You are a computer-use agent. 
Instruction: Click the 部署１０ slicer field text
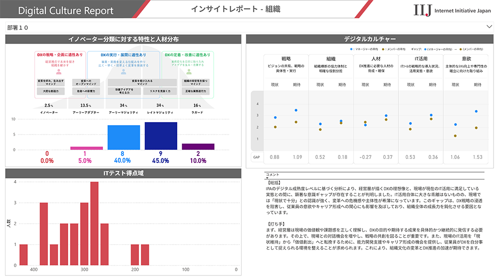(x=18, y=28)
